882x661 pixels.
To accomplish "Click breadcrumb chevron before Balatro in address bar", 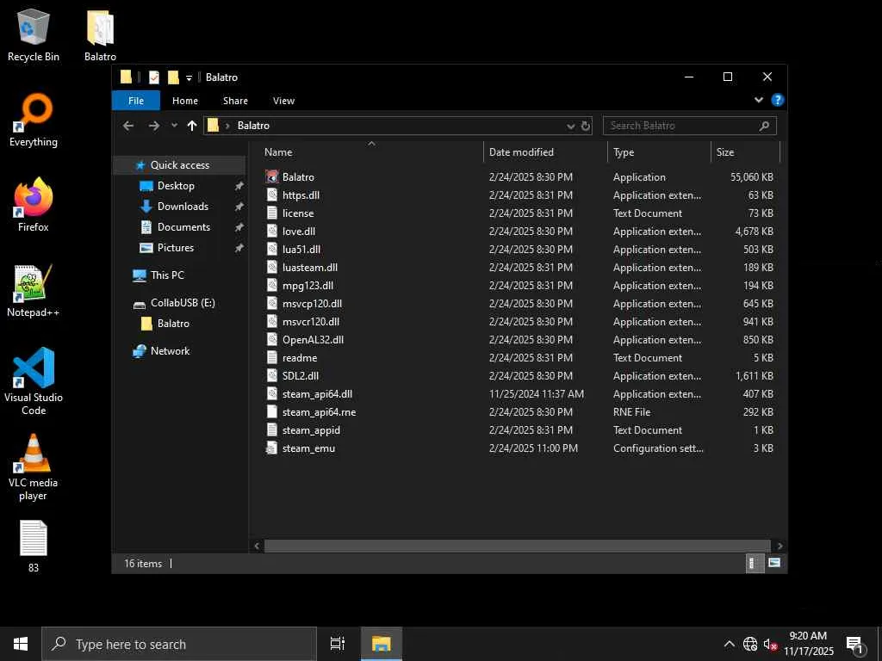I will pos(227,126).
